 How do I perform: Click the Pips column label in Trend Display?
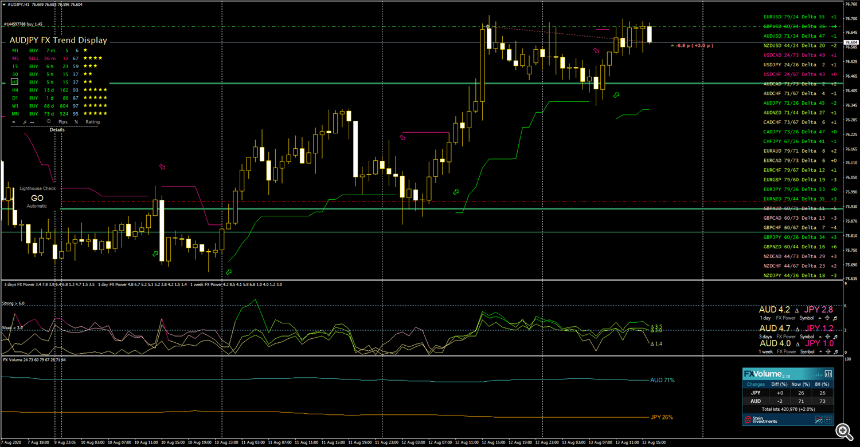pos(63,122)
